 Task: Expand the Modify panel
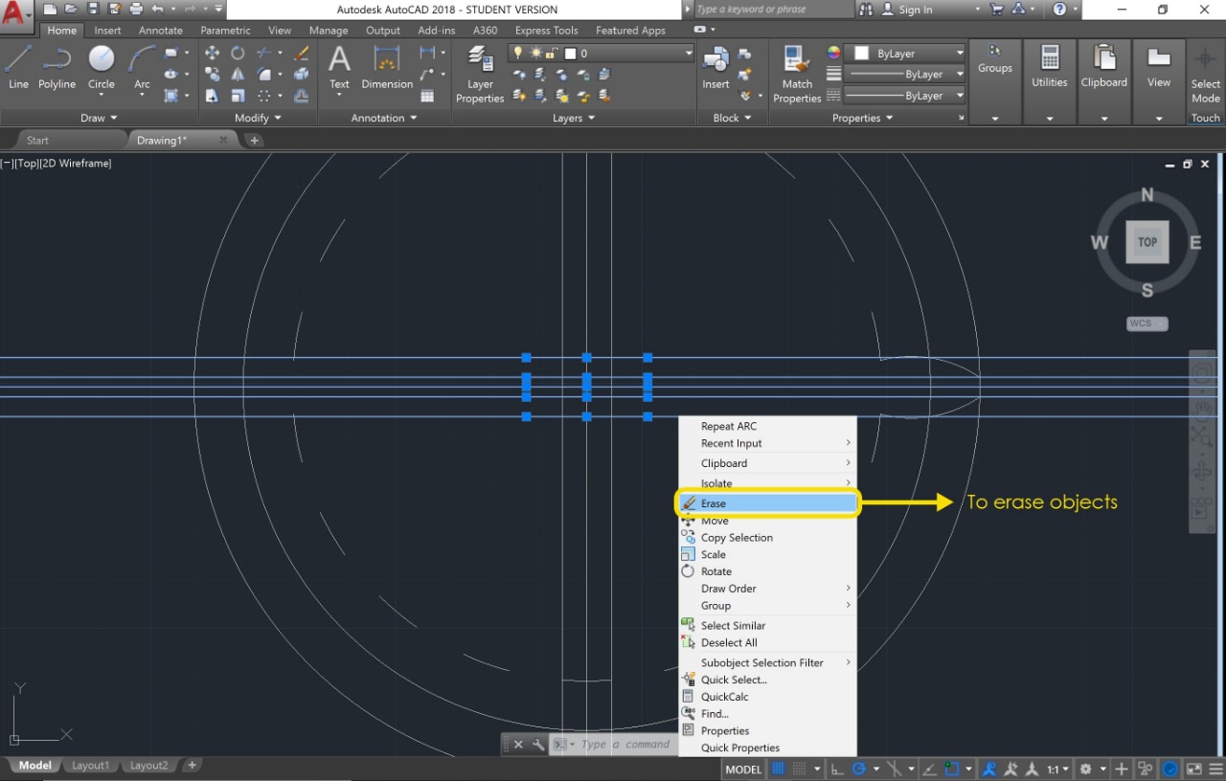[258, 118]
